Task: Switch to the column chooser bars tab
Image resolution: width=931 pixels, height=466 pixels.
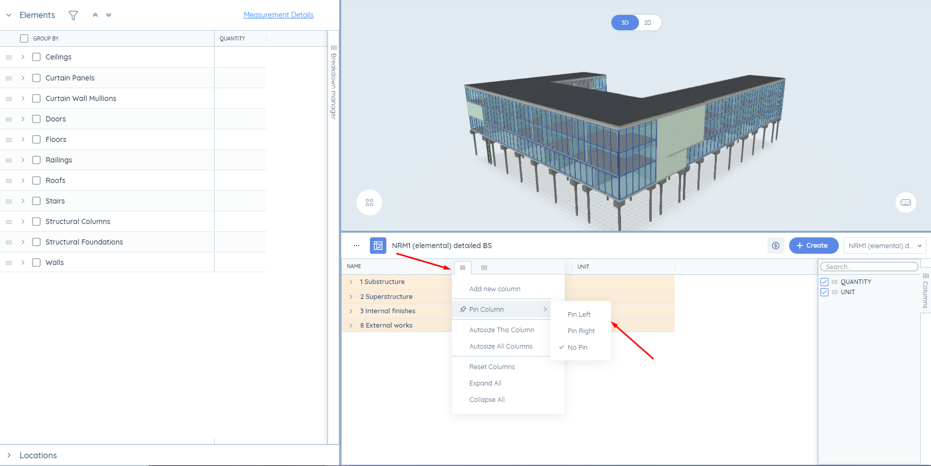Action: click(484, 268)
